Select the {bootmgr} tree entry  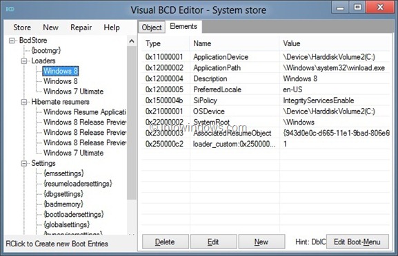(x=46, y=50)
